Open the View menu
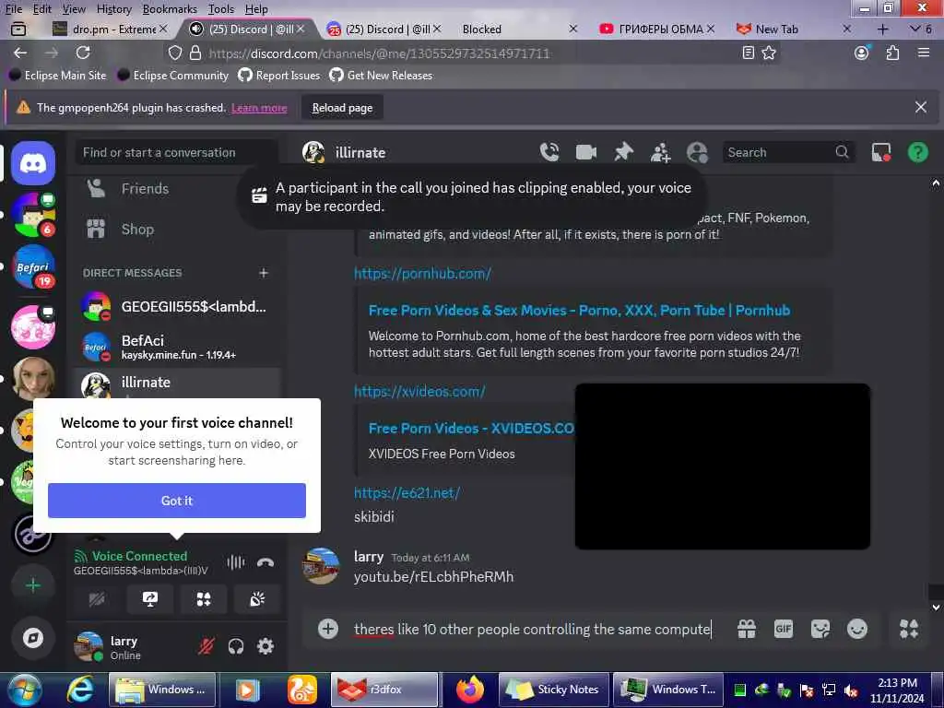The width and height of the screenshot is (944, 708). tap(74, 9)
